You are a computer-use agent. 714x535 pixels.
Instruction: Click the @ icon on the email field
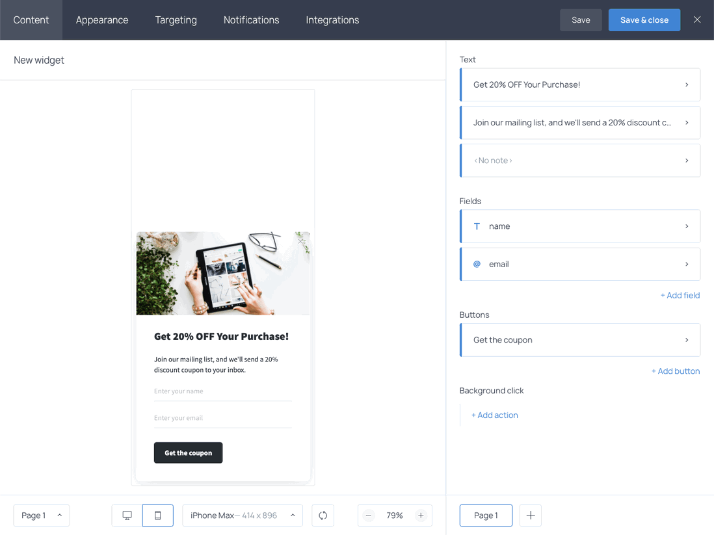click(476, 264)
